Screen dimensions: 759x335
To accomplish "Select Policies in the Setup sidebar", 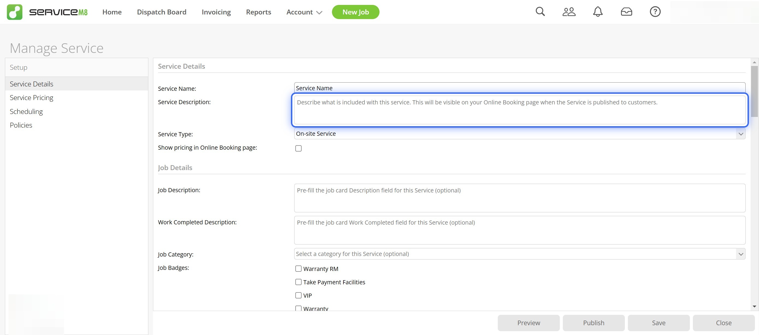I will click(x=77, y=125).
